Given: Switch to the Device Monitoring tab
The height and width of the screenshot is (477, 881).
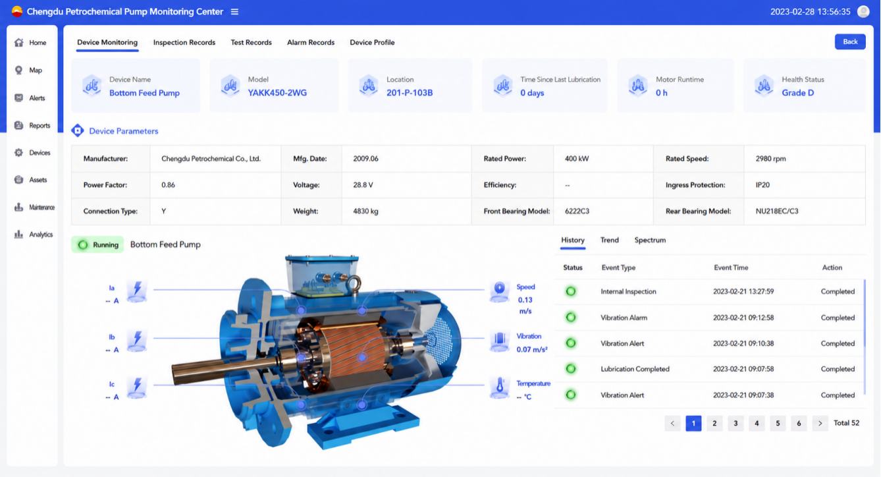Looking at the screenshot, I should (107, 42).
